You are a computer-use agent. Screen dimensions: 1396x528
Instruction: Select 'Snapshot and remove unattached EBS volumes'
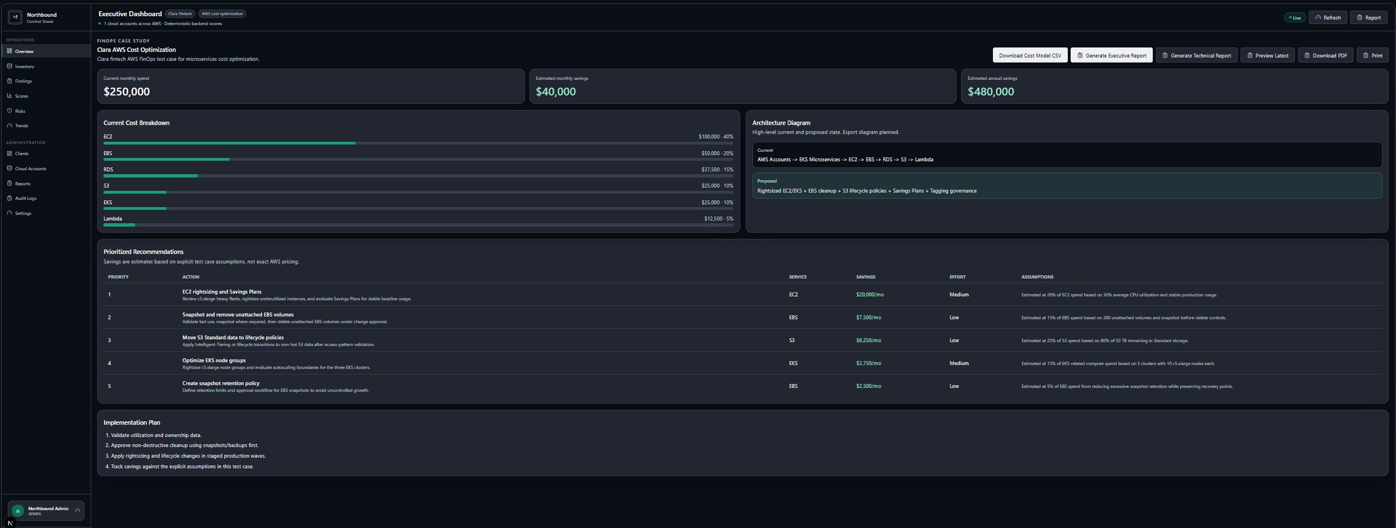(743, 318)
